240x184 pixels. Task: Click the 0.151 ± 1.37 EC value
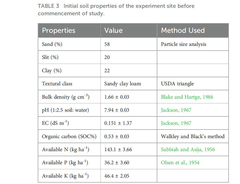click(x=118, y=123)
